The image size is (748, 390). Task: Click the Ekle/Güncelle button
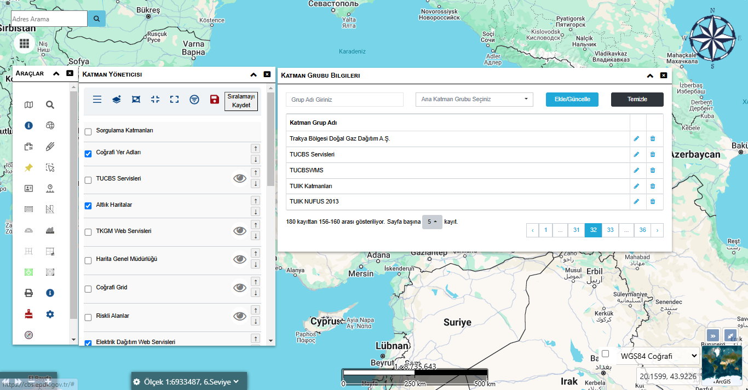coord(572,100)
